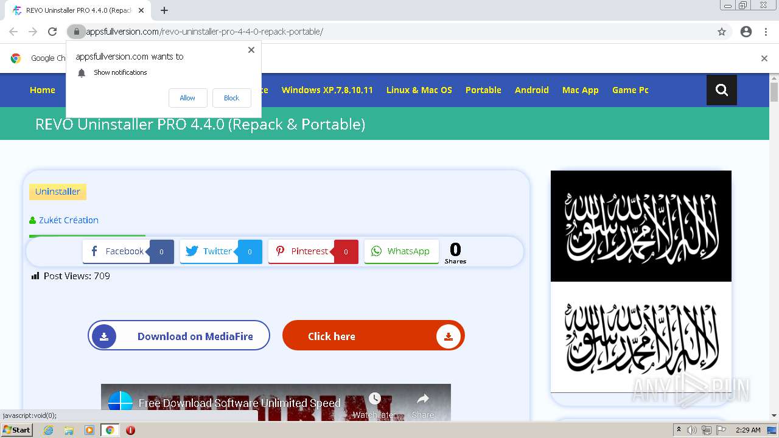The image size is (779, 438).
Task: Open Internet Explorer from the taskbar
Action: pyautogui.click(x=48, y=430)
